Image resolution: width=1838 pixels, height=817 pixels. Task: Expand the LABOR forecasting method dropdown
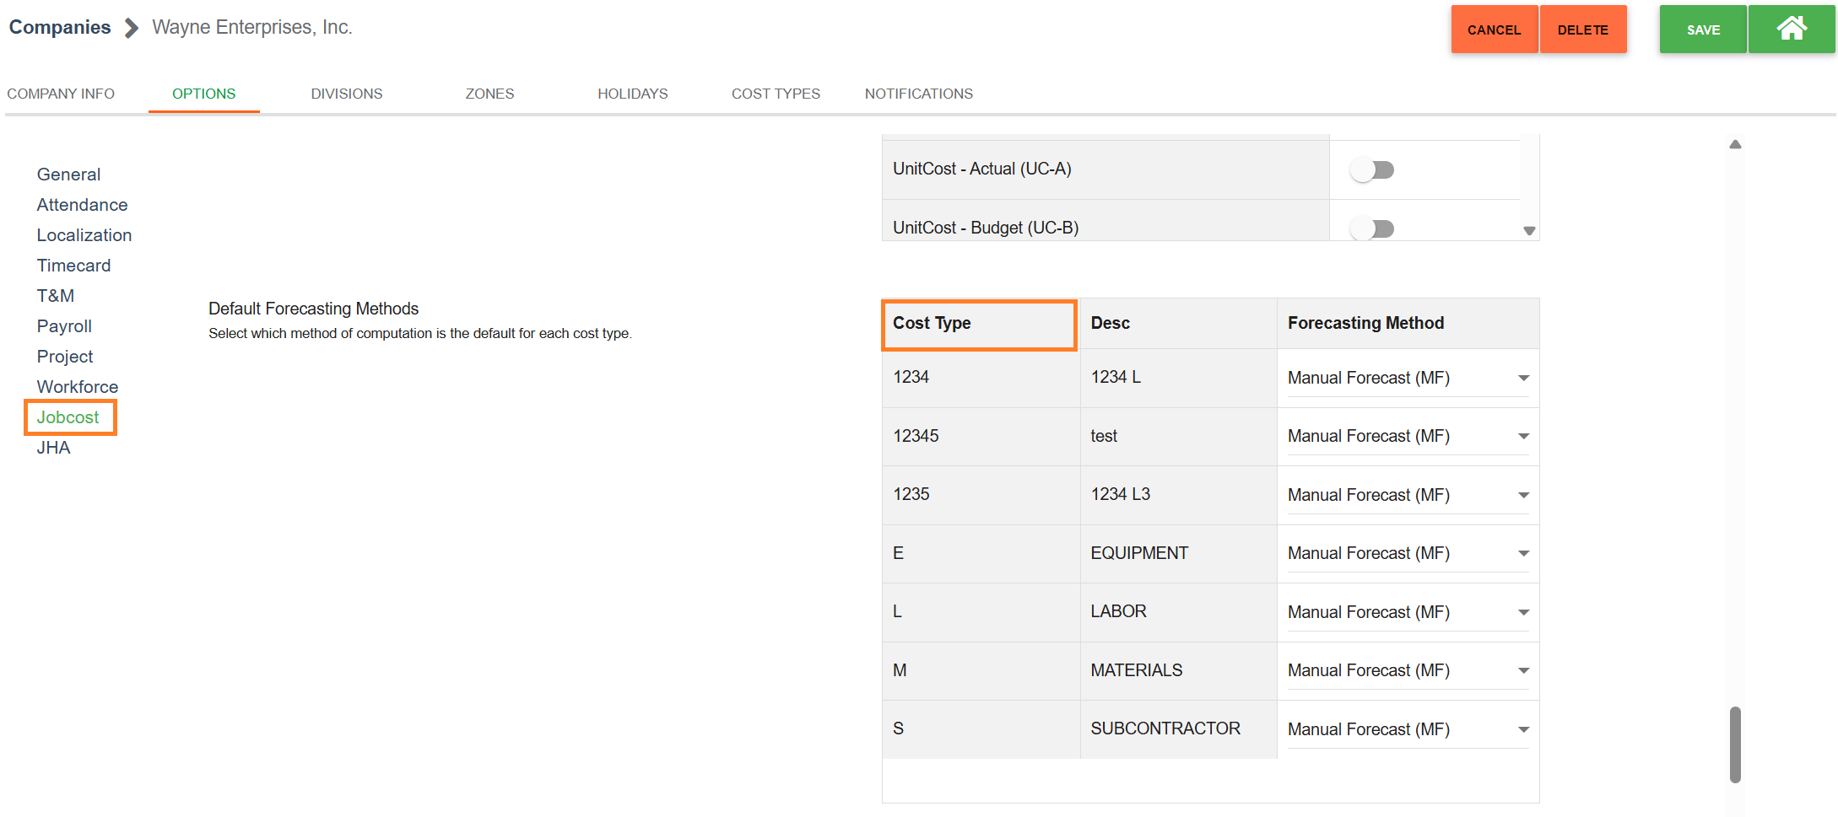[x=1407, y=612]
